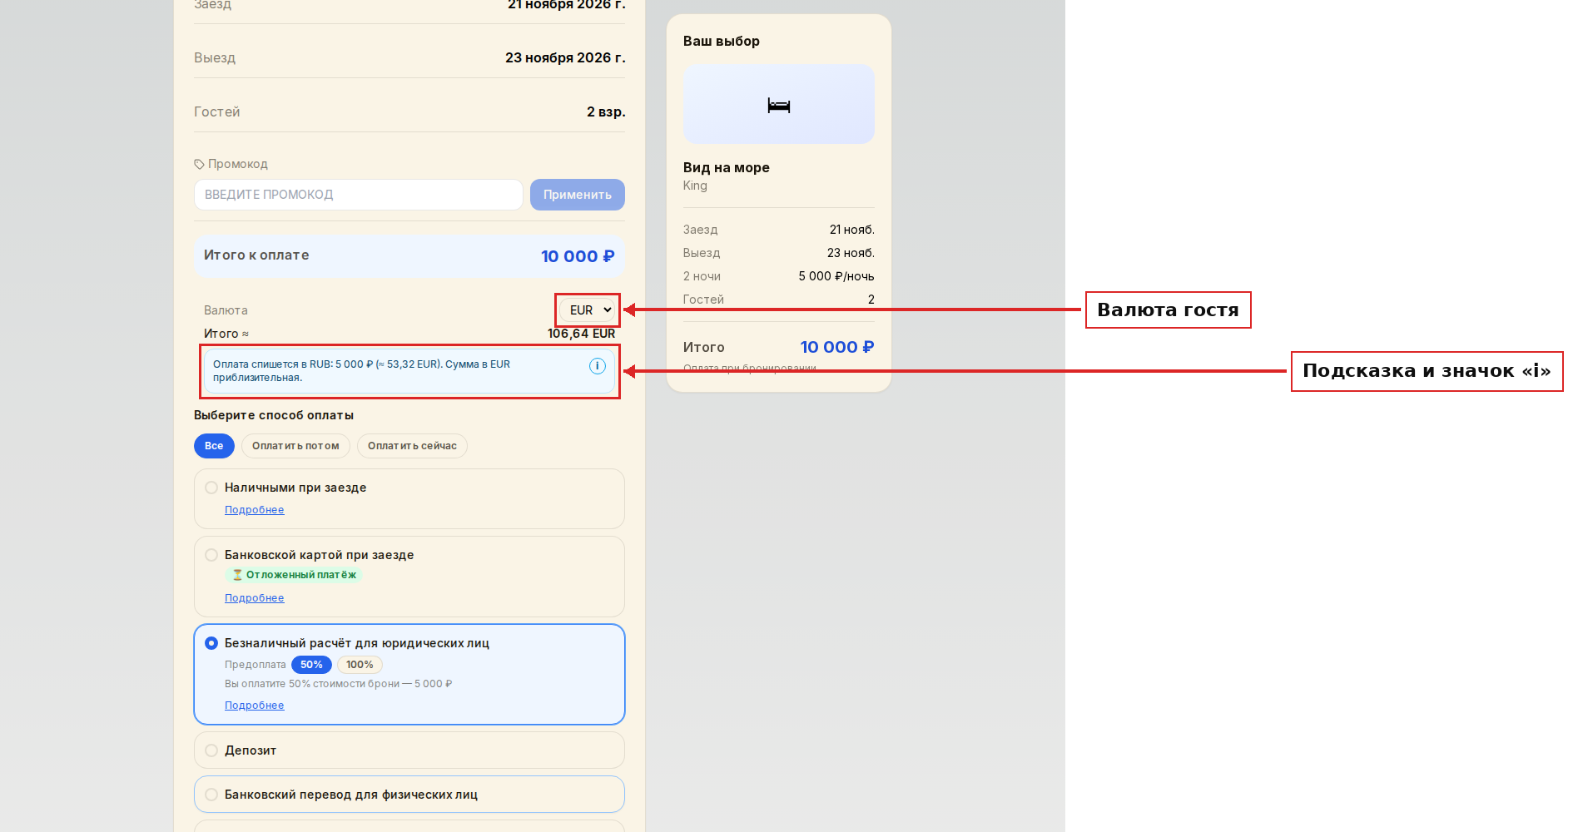Image resolution: width=1583 pixels, height=832 pixels.
Task: Select 50% prepayment option
Action: tap(311, 665)
